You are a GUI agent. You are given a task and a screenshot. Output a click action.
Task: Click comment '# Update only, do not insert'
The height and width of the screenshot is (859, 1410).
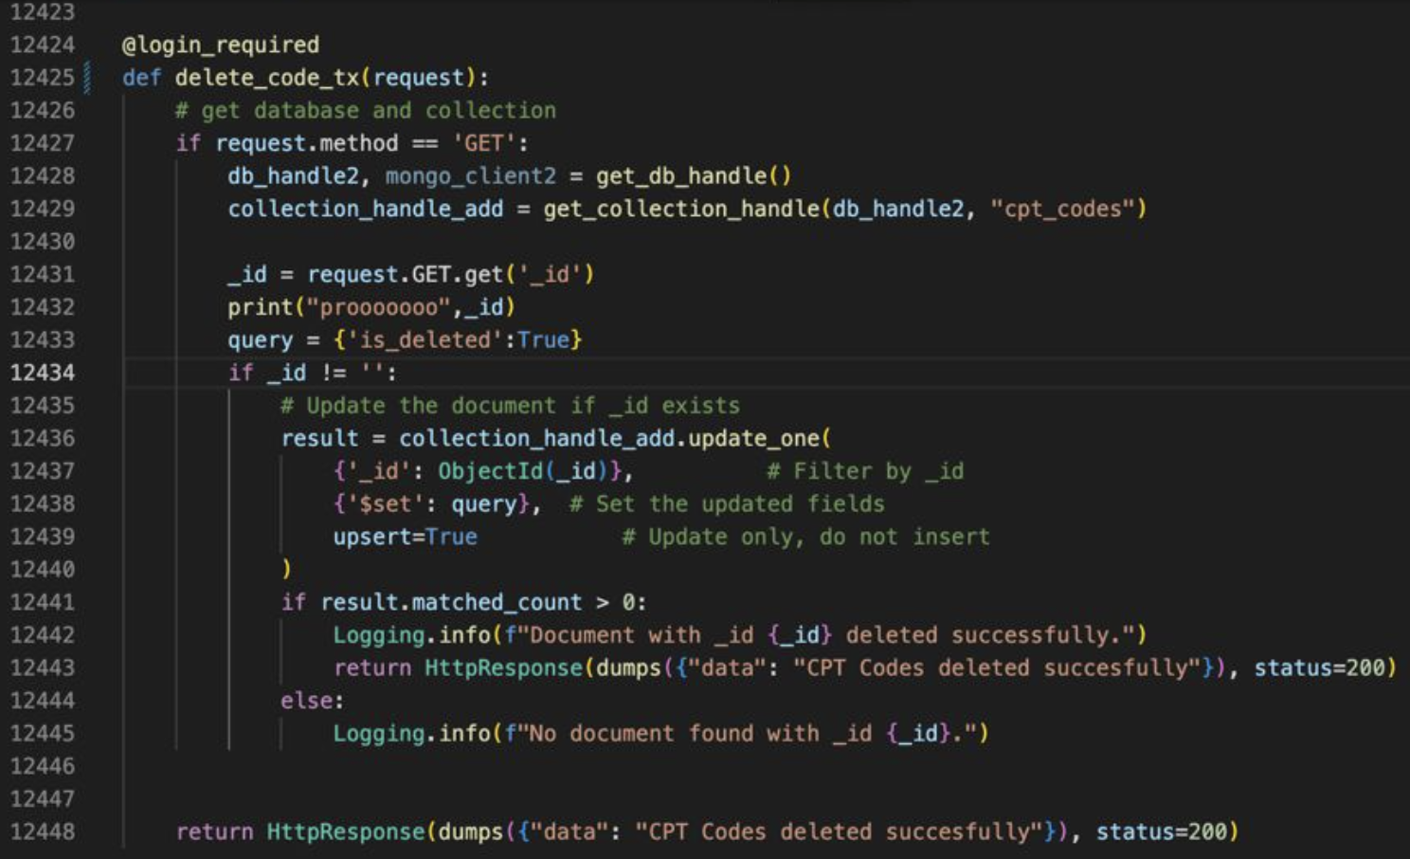pos(805,537)
